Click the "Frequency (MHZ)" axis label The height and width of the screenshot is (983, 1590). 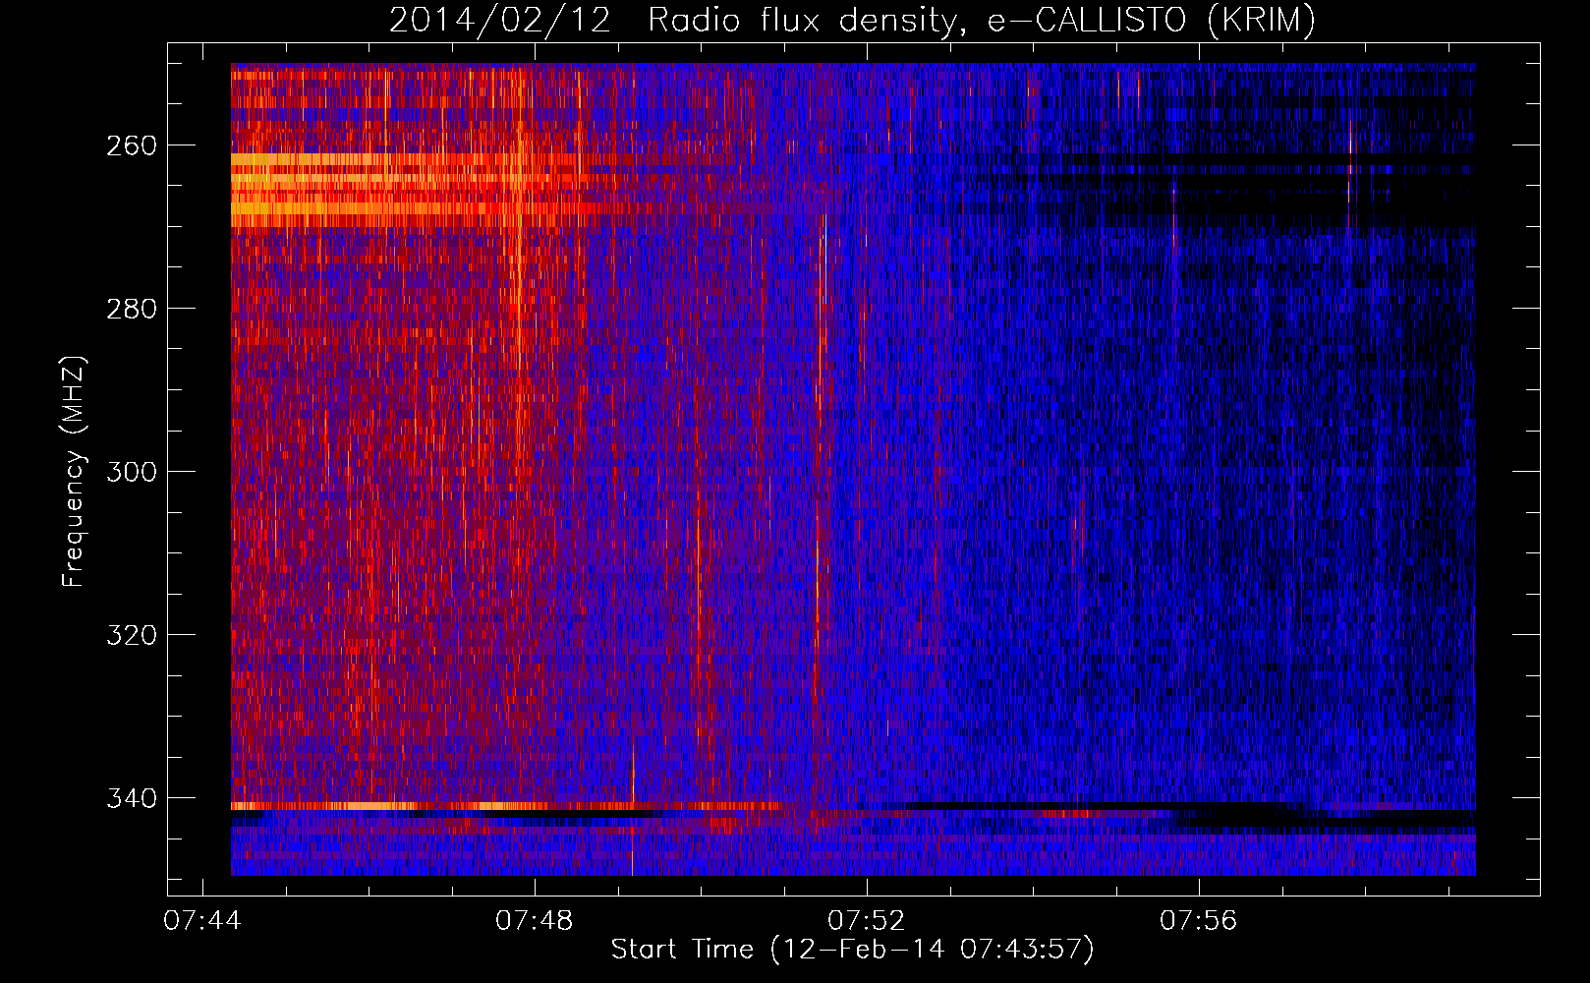tap(74, 472)
